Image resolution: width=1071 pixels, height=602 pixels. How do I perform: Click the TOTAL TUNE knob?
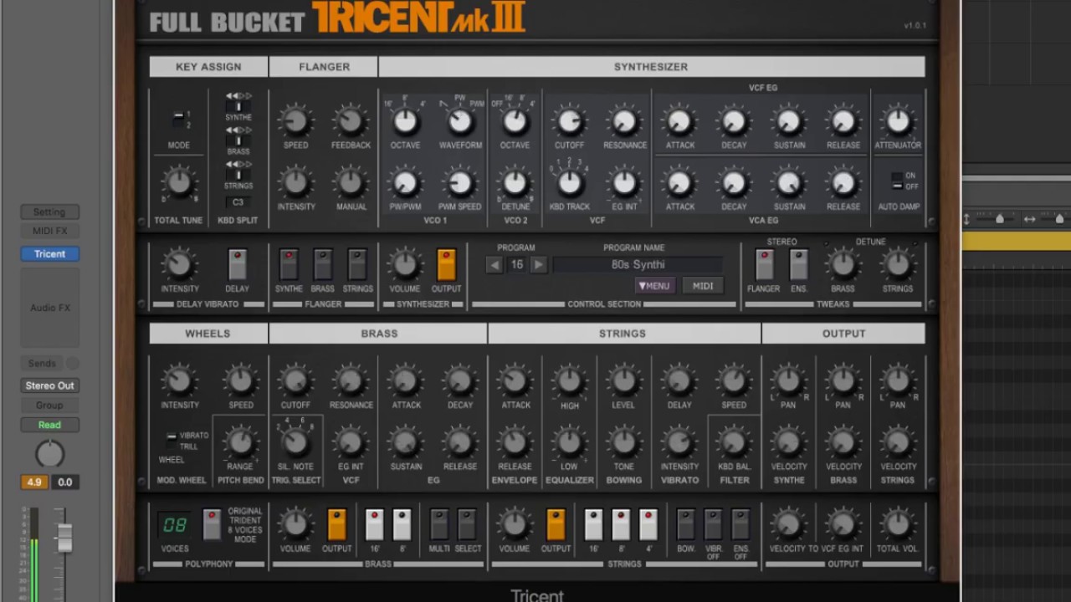(x=178, y=182)
